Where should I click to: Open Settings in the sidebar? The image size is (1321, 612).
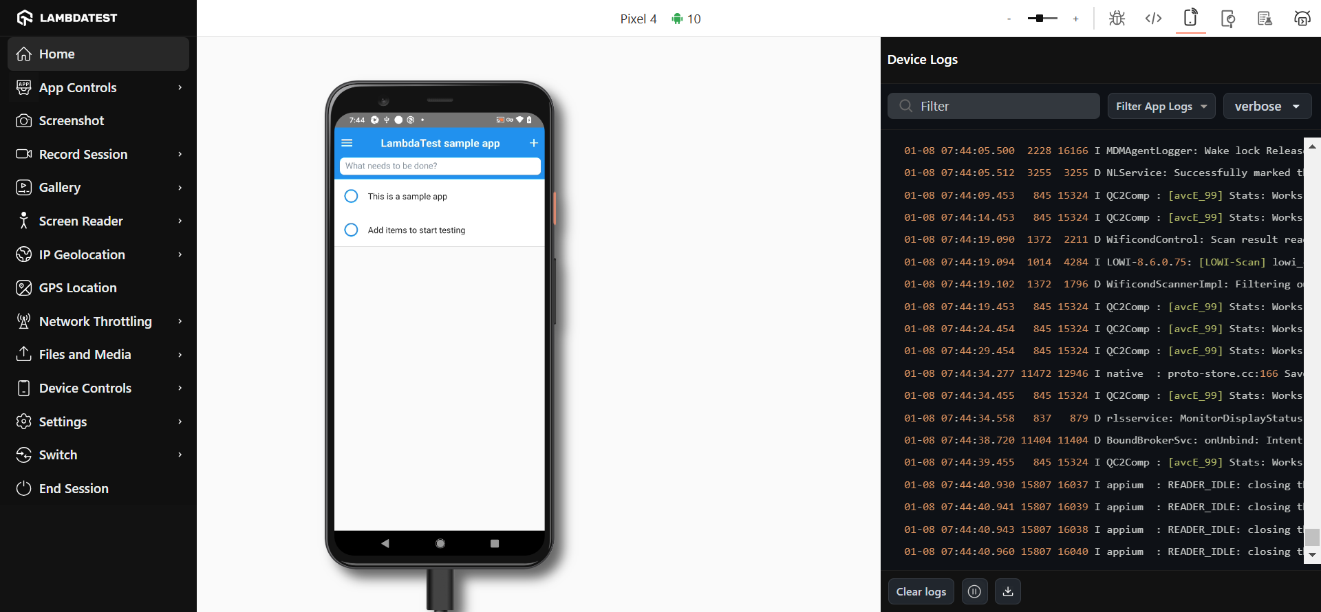(98, 422)
